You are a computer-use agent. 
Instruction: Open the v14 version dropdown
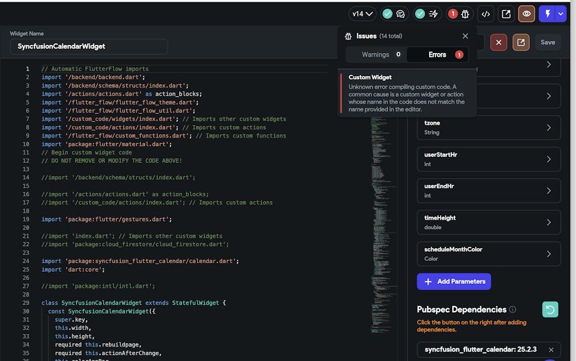[x=363, y=14]
